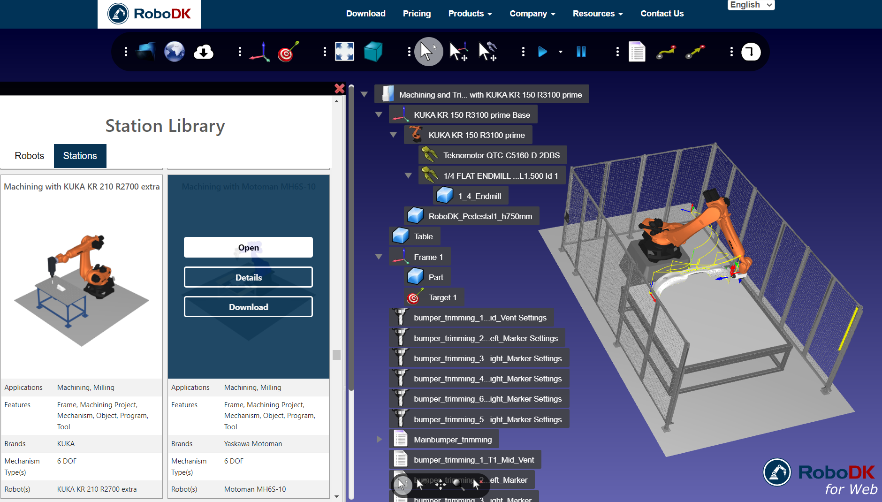
Task: Close the Station Library panel with red X
Action: click(339, 88)
